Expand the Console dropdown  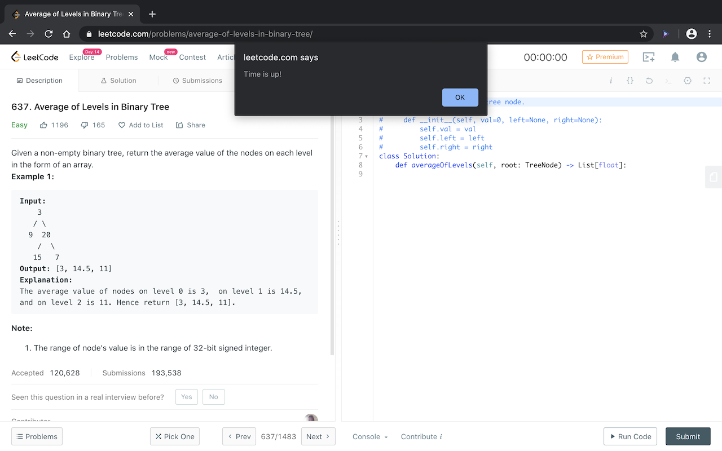(x=370, y=436)
